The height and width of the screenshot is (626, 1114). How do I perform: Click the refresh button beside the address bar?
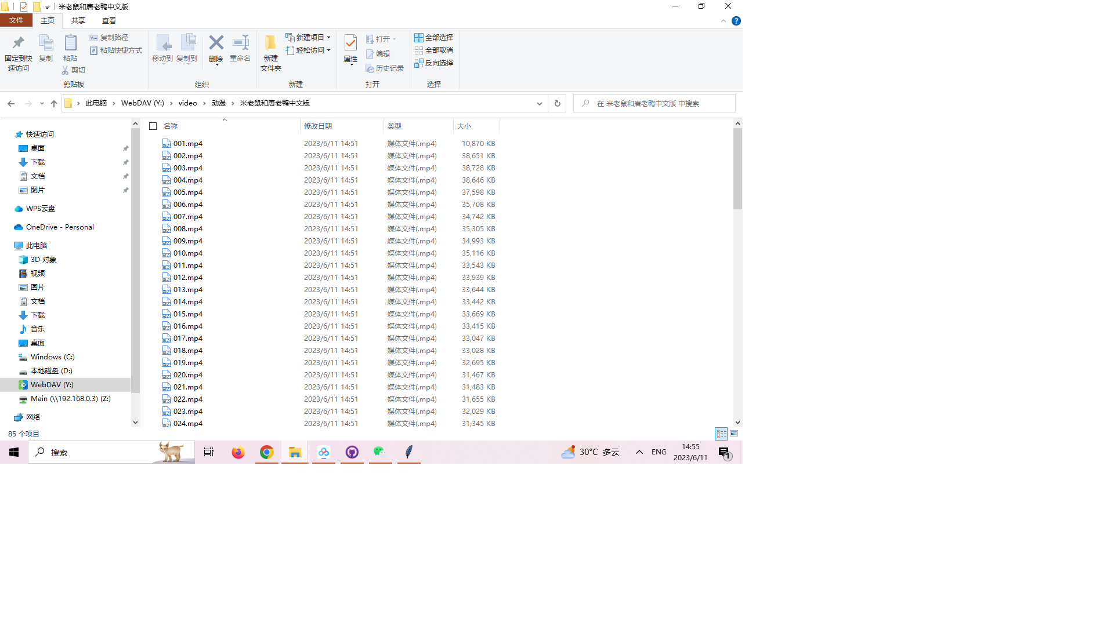[557, 103]
